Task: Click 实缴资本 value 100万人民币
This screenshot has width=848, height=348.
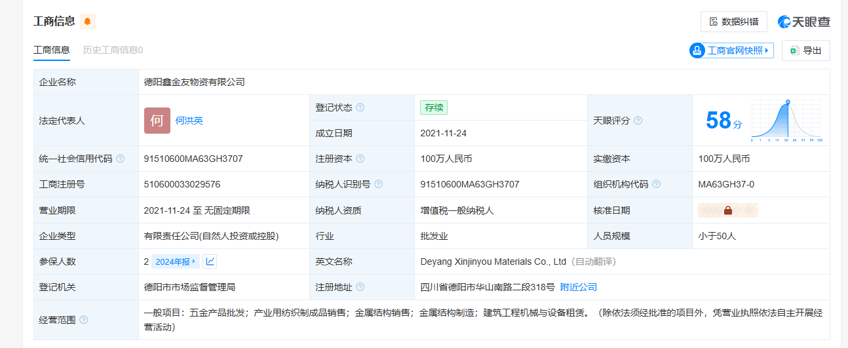Action: (724, 159)
